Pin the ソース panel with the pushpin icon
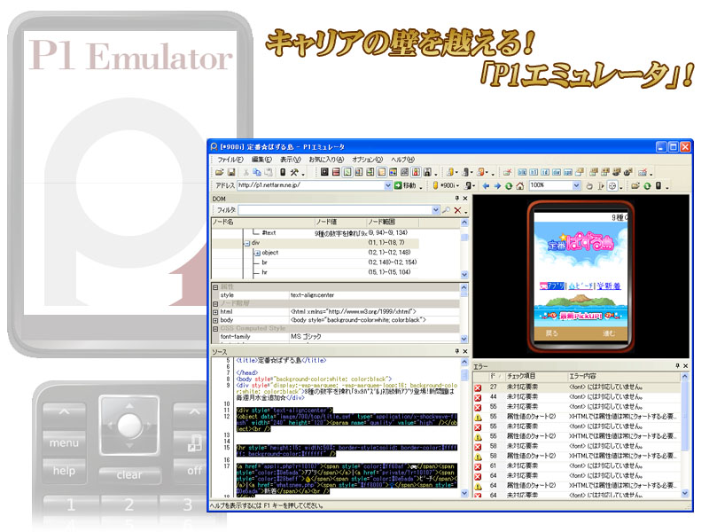709x532 pixels. click(457, 351)
